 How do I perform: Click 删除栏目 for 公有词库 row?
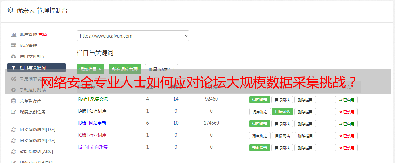click(x=305, y=112)
